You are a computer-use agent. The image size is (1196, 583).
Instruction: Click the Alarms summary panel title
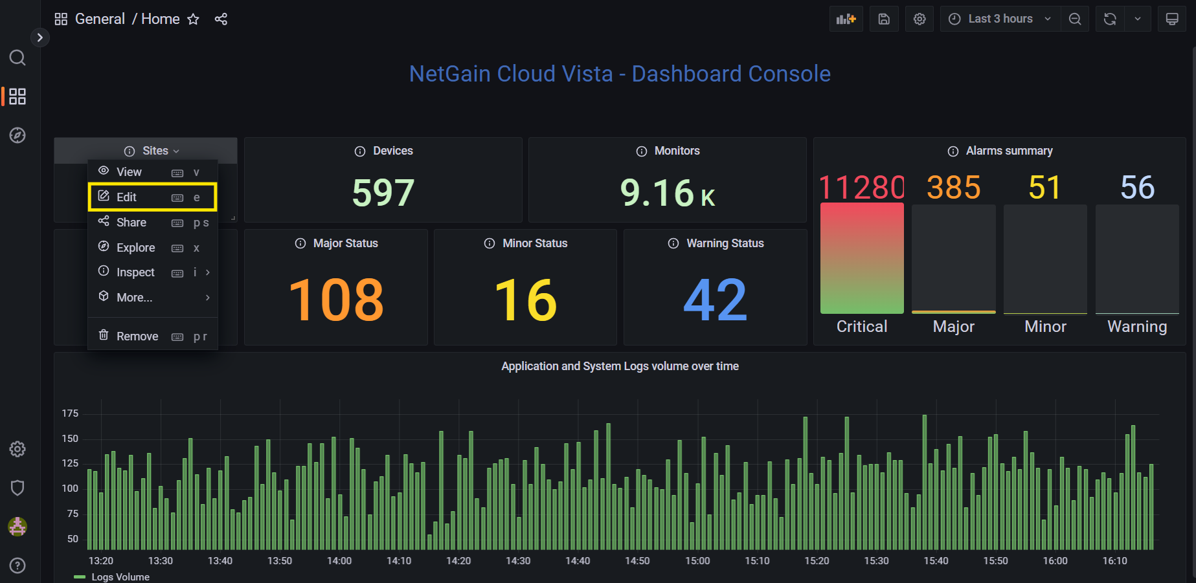pyautogui.click(x=1010, y=151)
